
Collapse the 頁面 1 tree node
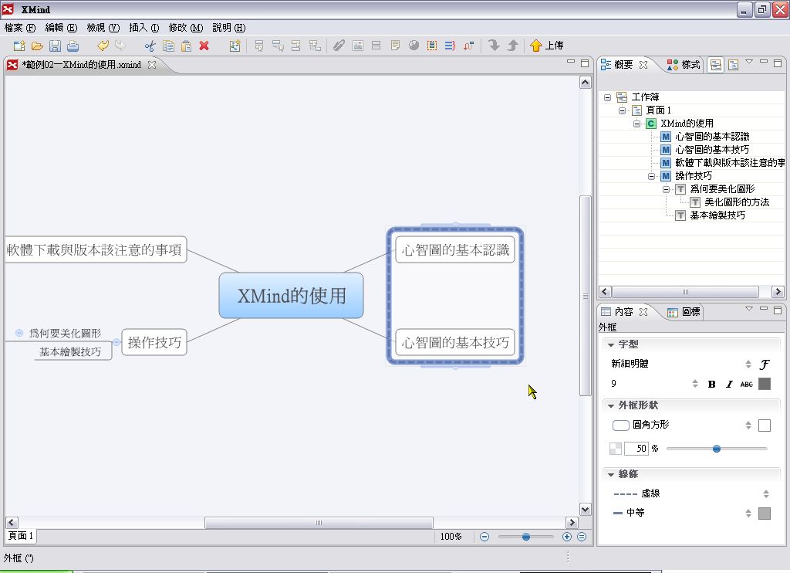click(623, 110)
